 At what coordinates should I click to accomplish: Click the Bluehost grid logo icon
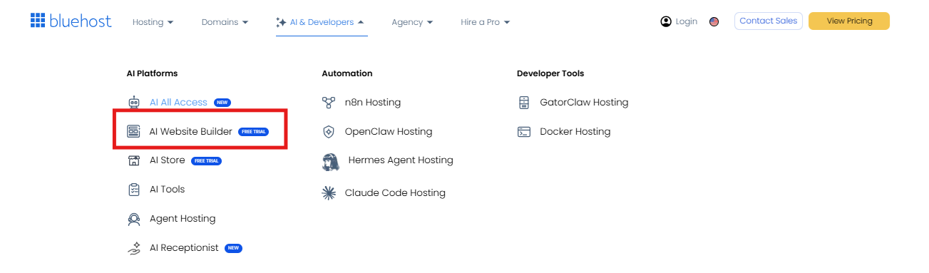click(x=38, y=20)
